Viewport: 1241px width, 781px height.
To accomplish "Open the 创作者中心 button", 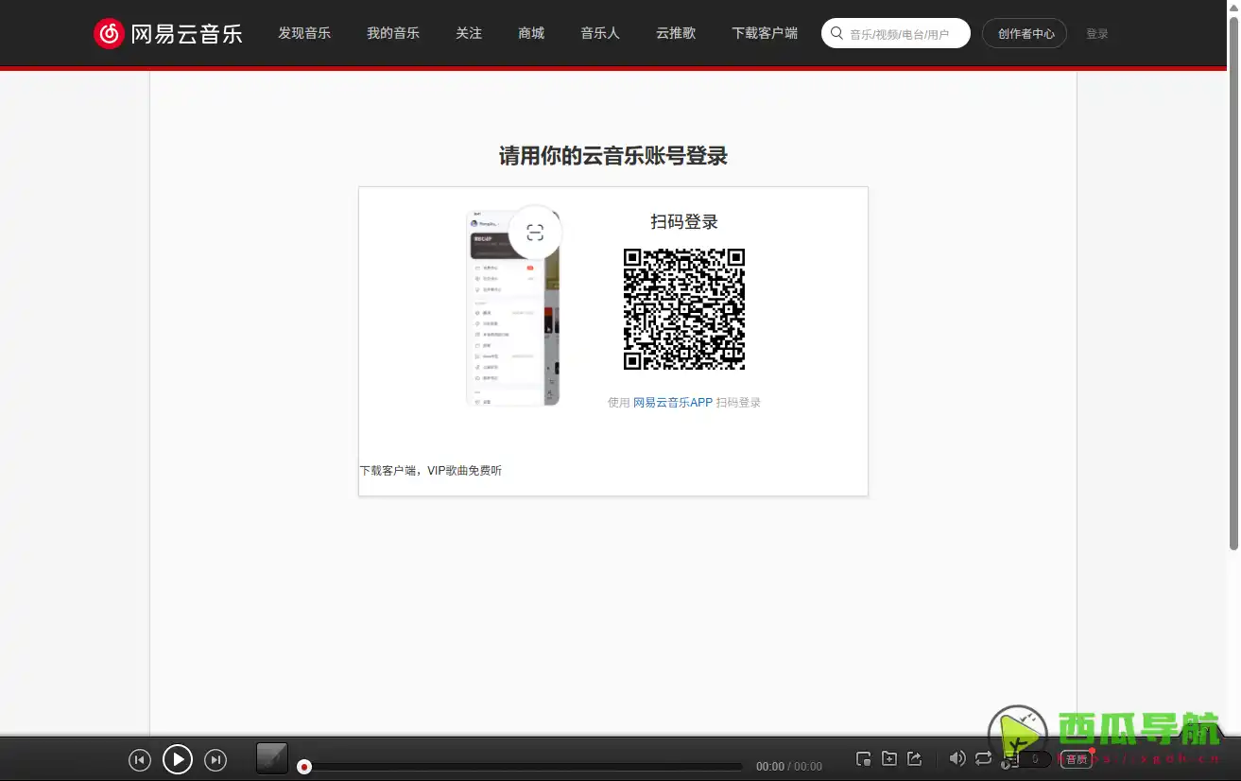I will [1025, 32].
